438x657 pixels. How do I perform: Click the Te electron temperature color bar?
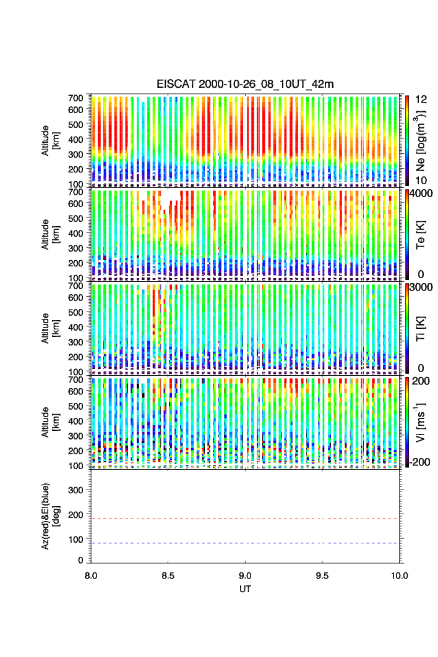coord(408,235)
